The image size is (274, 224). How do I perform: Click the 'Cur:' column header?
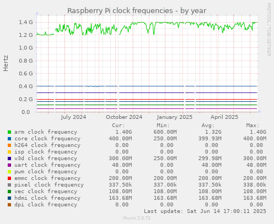[x=119, y=125]
